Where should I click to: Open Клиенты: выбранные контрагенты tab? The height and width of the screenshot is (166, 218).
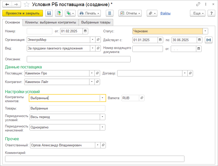(51, 22)
